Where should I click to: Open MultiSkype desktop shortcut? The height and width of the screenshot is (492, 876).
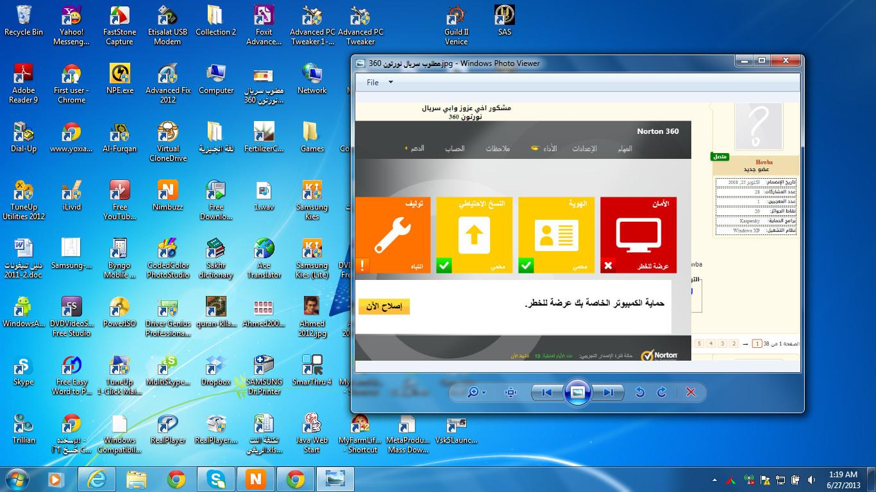click(168, 371)
